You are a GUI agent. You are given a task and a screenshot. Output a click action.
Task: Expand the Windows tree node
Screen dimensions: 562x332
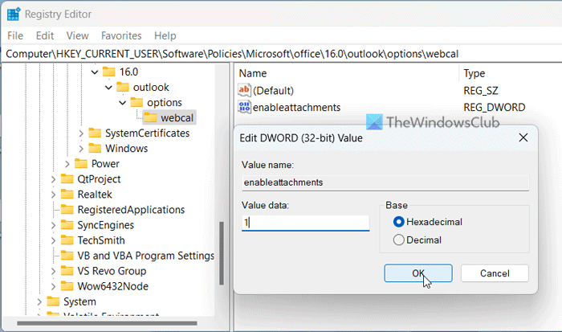(81, 149)
